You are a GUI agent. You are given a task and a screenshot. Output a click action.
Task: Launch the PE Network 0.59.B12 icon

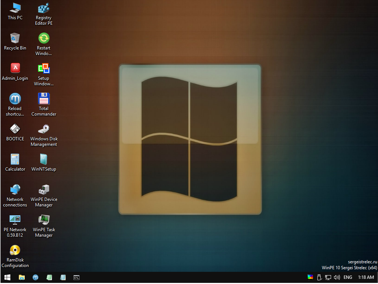15,220
